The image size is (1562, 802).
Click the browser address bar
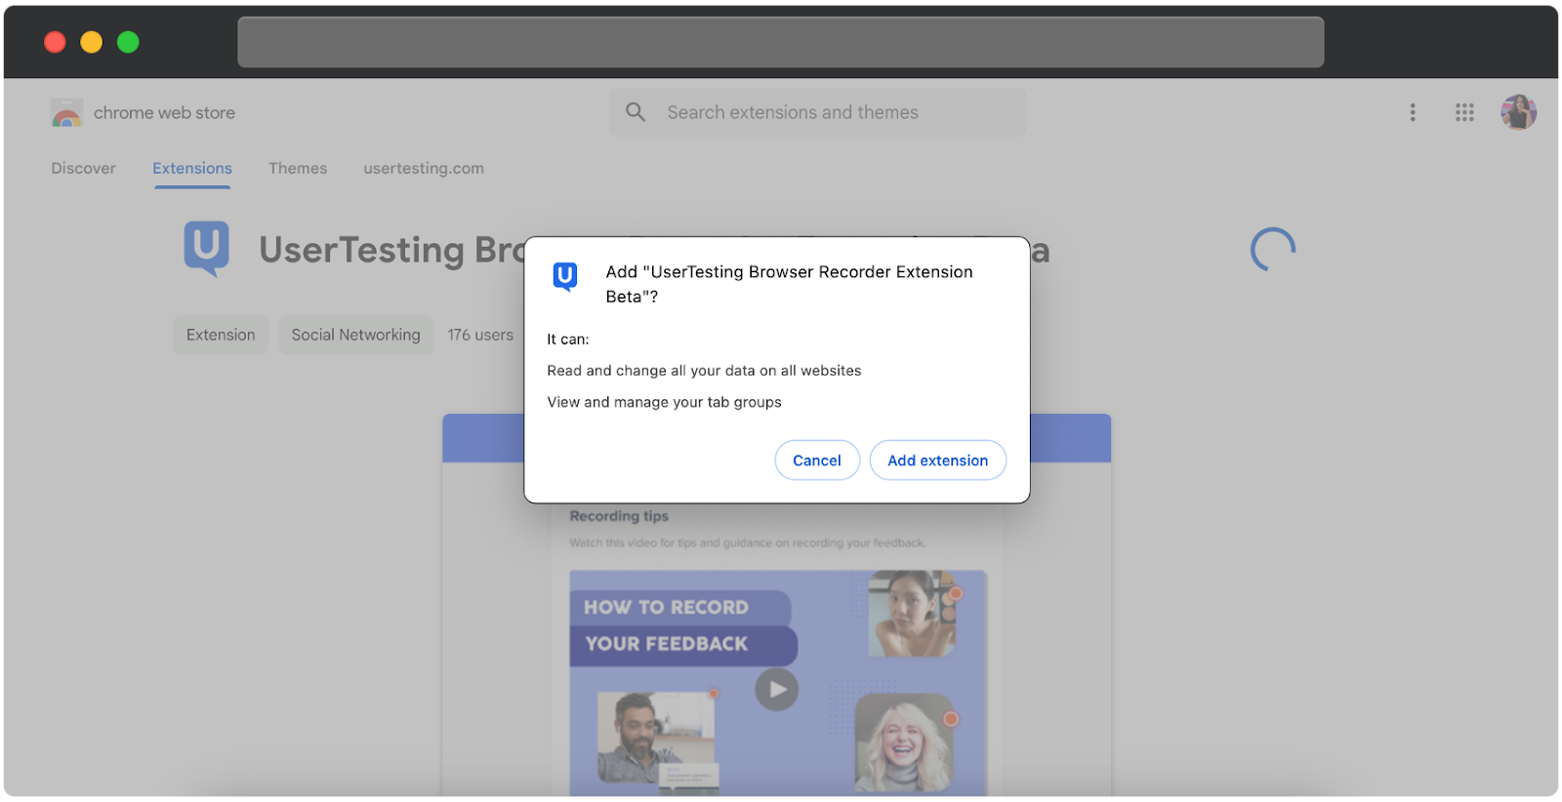click(x=781, y=42)
